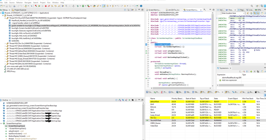Open the Refactor menu

19,3
